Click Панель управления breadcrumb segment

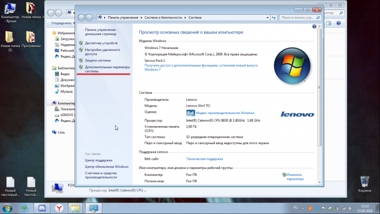(123, 18)
